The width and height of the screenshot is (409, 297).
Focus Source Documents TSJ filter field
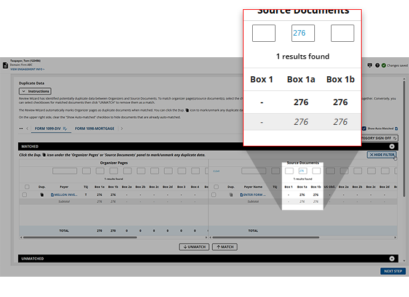(276, 171)
